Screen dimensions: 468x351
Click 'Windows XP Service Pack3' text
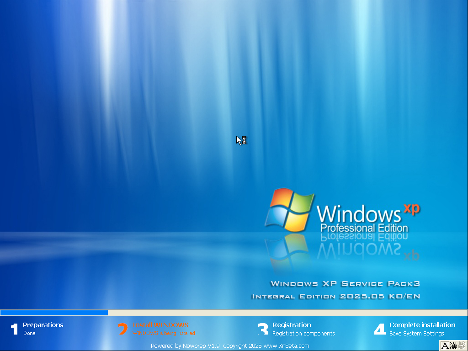(346, 283)
